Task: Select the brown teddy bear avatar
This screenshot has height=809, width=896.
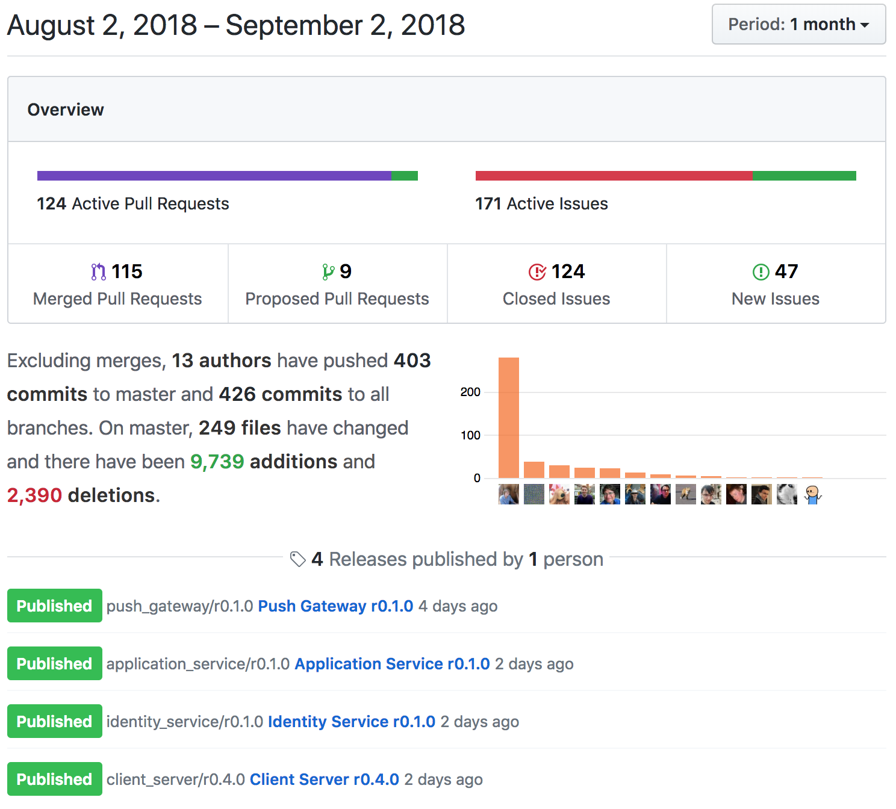Action: [x=559, y=494]
